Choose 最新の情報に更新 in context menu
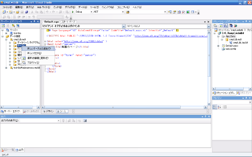 38,58
